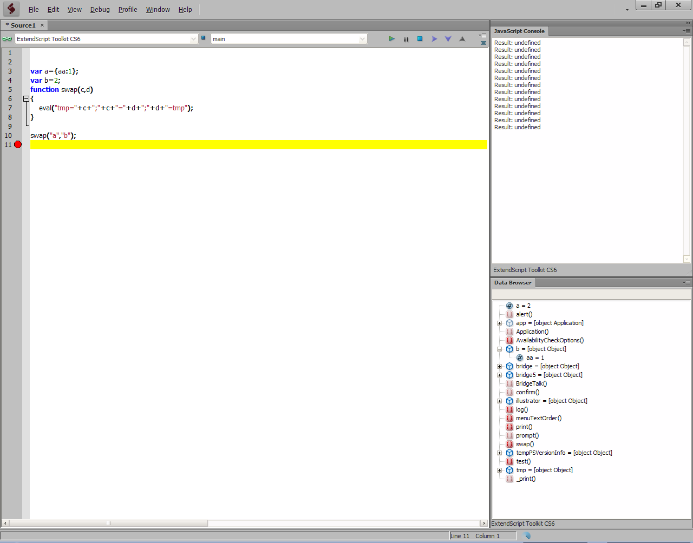Collapse the b object tree node
The width and height of the screenshot is (693, 543).
(x=500, y=349)
